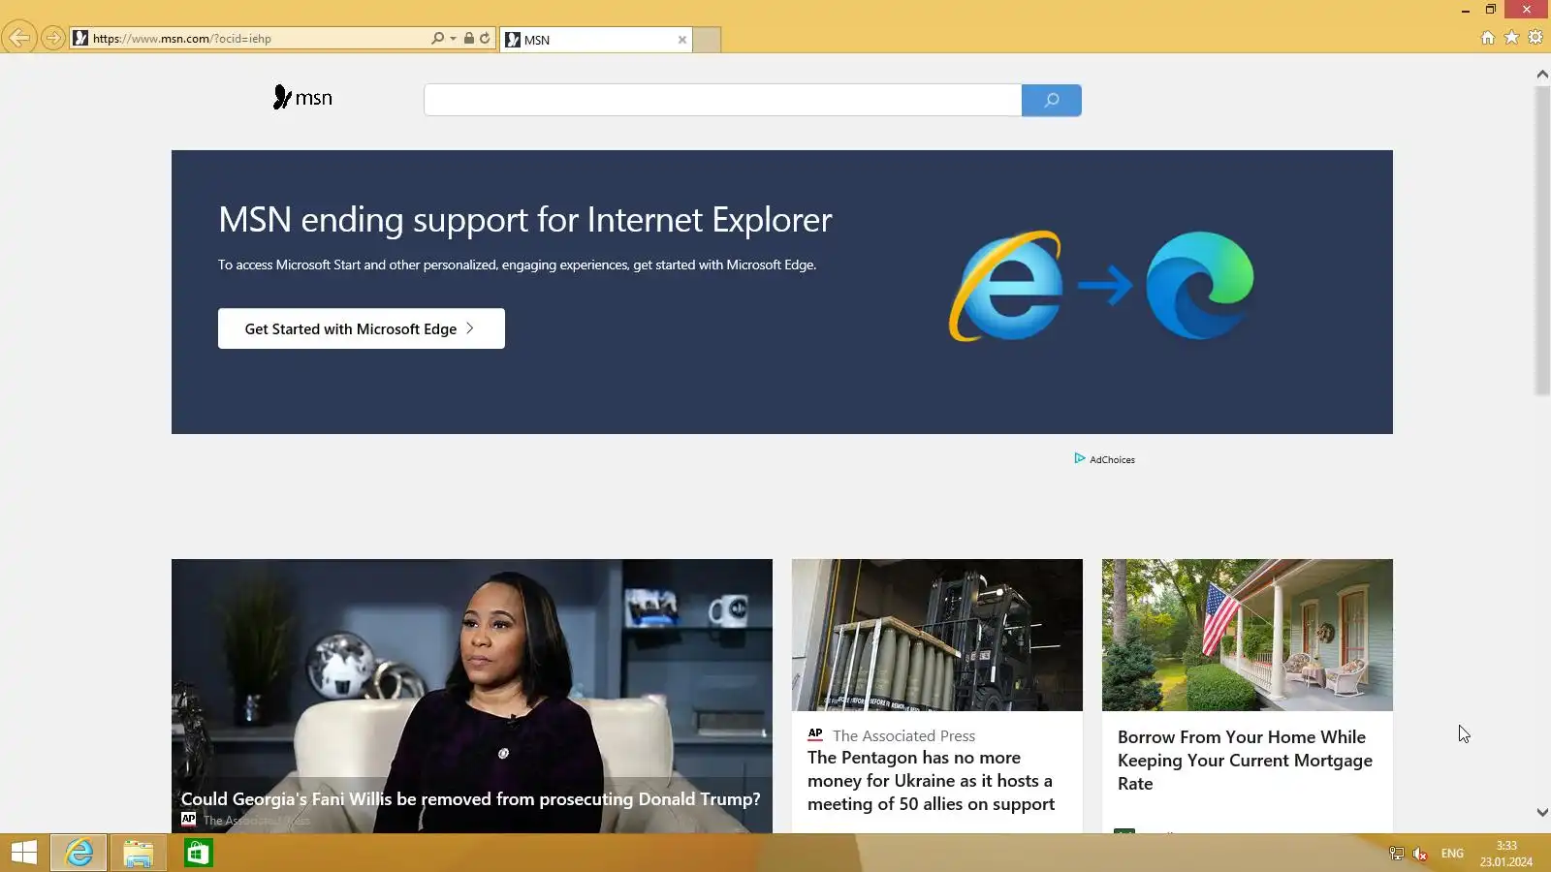Image resolution: width=1551 pixels, height=872 pixels.
Task: Select the MSN browser tab
Action: pyautogui.click(x=595, y=40)
